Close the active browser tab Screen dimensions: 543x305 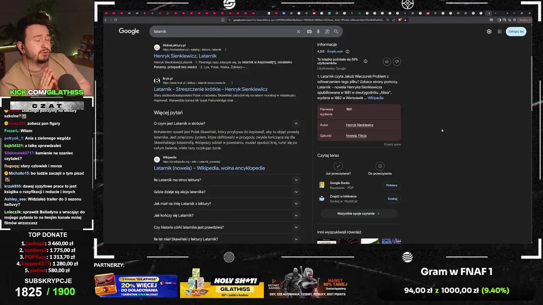coord(489,13)
